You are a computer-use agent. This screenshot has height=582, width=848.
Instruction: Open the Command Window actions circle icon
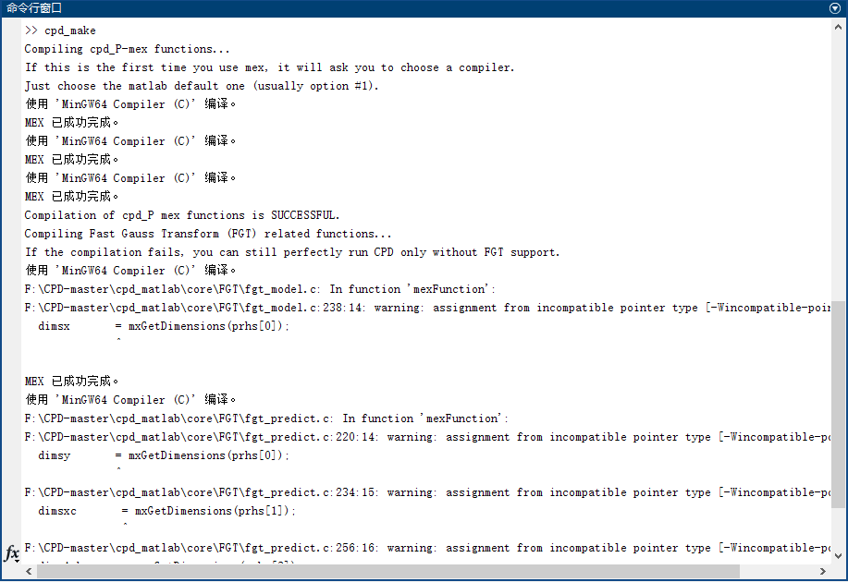pyautogui.click(x=834, y=8)
